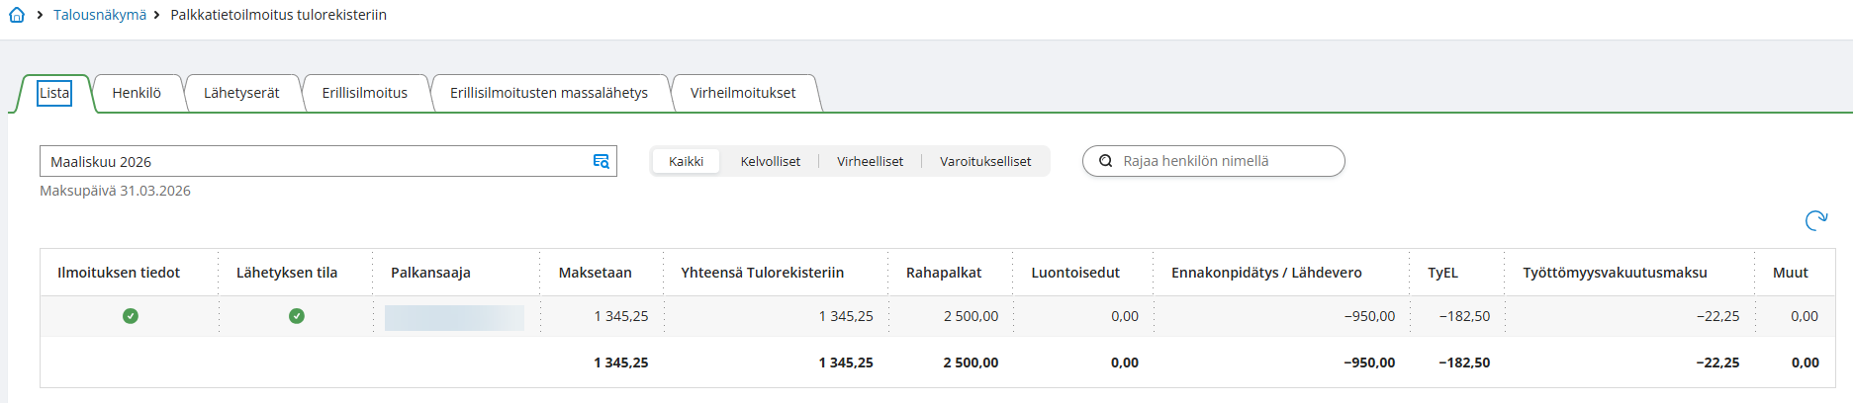Click the home icon in breadcrumb
The width and height of the screenshot is (1853, 403).
(17, 15)
